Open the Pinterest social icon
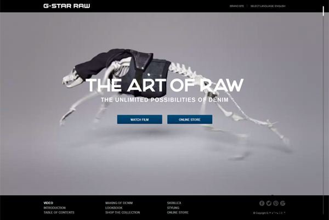This screenshot has height=220, width=329. [x=276, y=203]
